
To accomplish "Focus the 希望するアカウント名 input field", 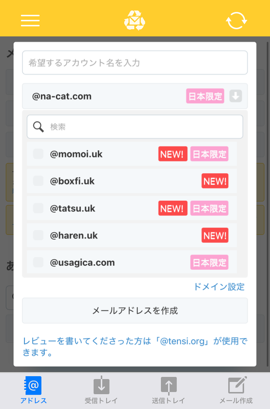I will (135, 62).
